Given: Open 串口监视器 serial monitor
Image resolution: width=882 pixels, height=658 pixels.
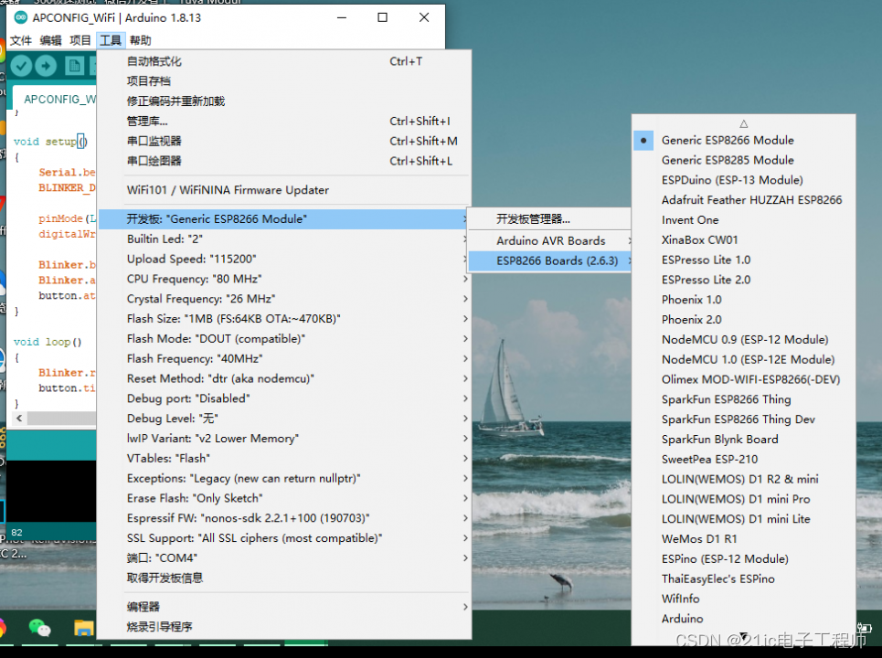Looking at the screenshot, I should 284,141.
